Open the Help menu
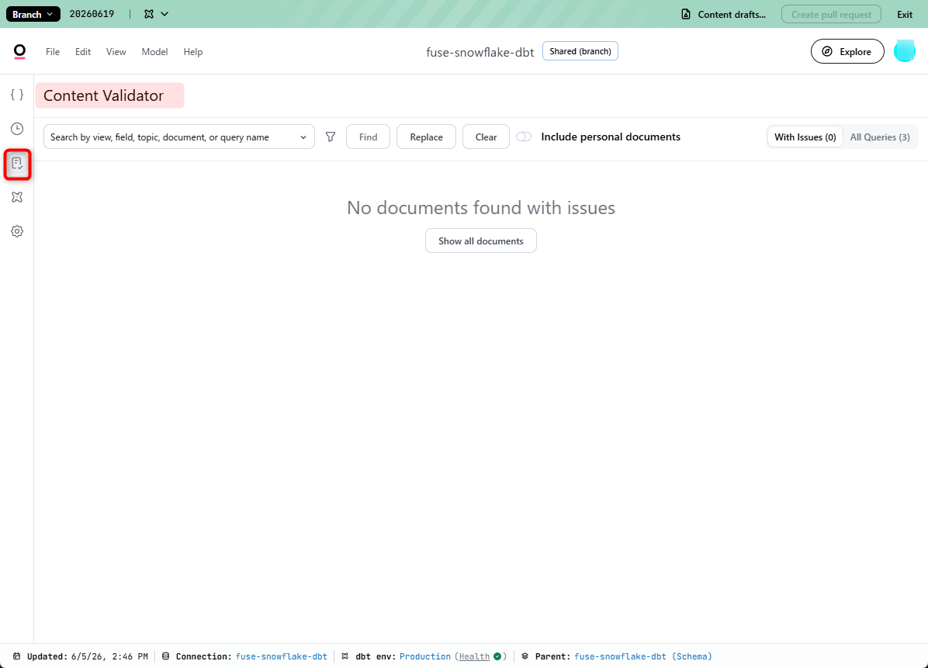The image size is (928, 668). coord(193,52)
